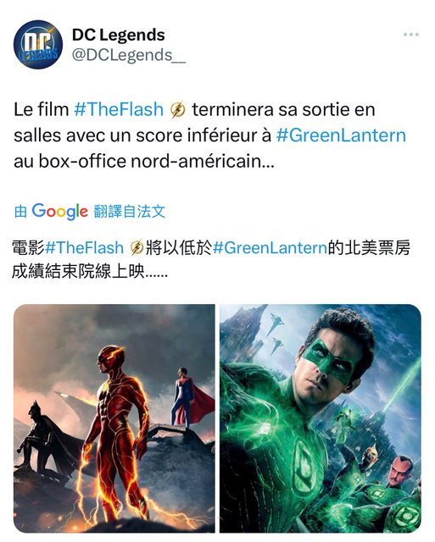Click the Google logo in translation attribution

point(60,211)
